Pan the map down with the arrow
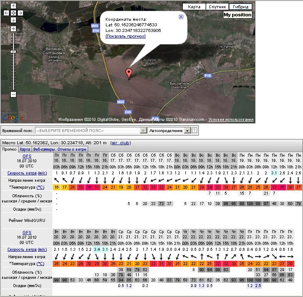Image resolution: width=303 pixels, height=297 pixels. point(13,20)
